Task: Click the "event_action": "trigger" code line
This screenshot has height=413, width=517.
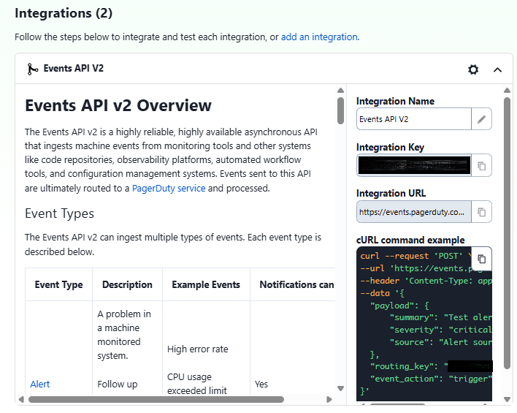Action: [x=431, y=379]
